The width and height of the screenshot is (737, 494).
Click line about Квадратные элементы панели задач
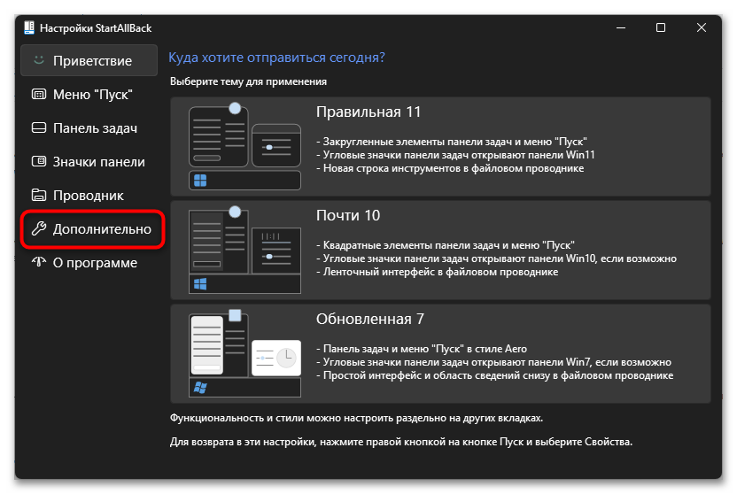(445, 245)
